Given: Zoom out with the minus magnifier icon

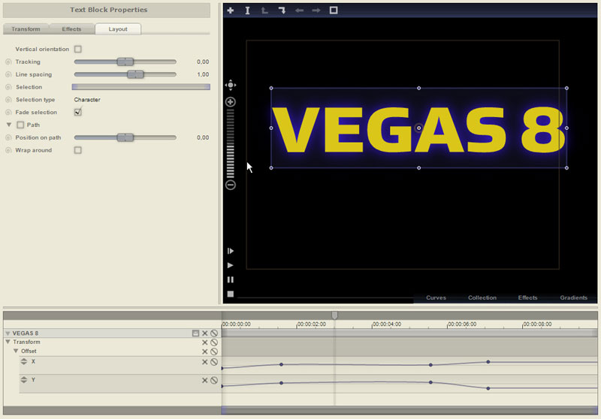Looking at the screenshot, I should (x=231, y=185).
